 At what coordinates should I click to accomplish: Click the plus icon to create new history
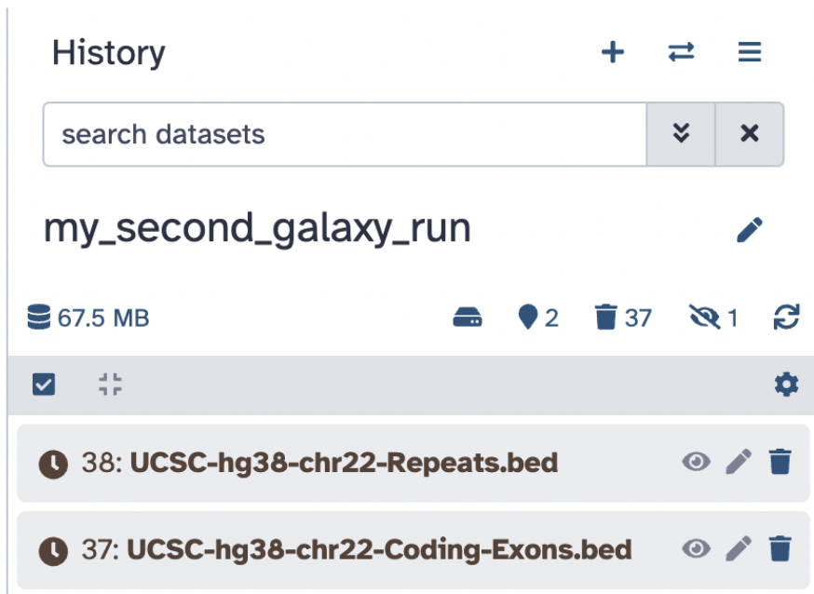[612, 52]
